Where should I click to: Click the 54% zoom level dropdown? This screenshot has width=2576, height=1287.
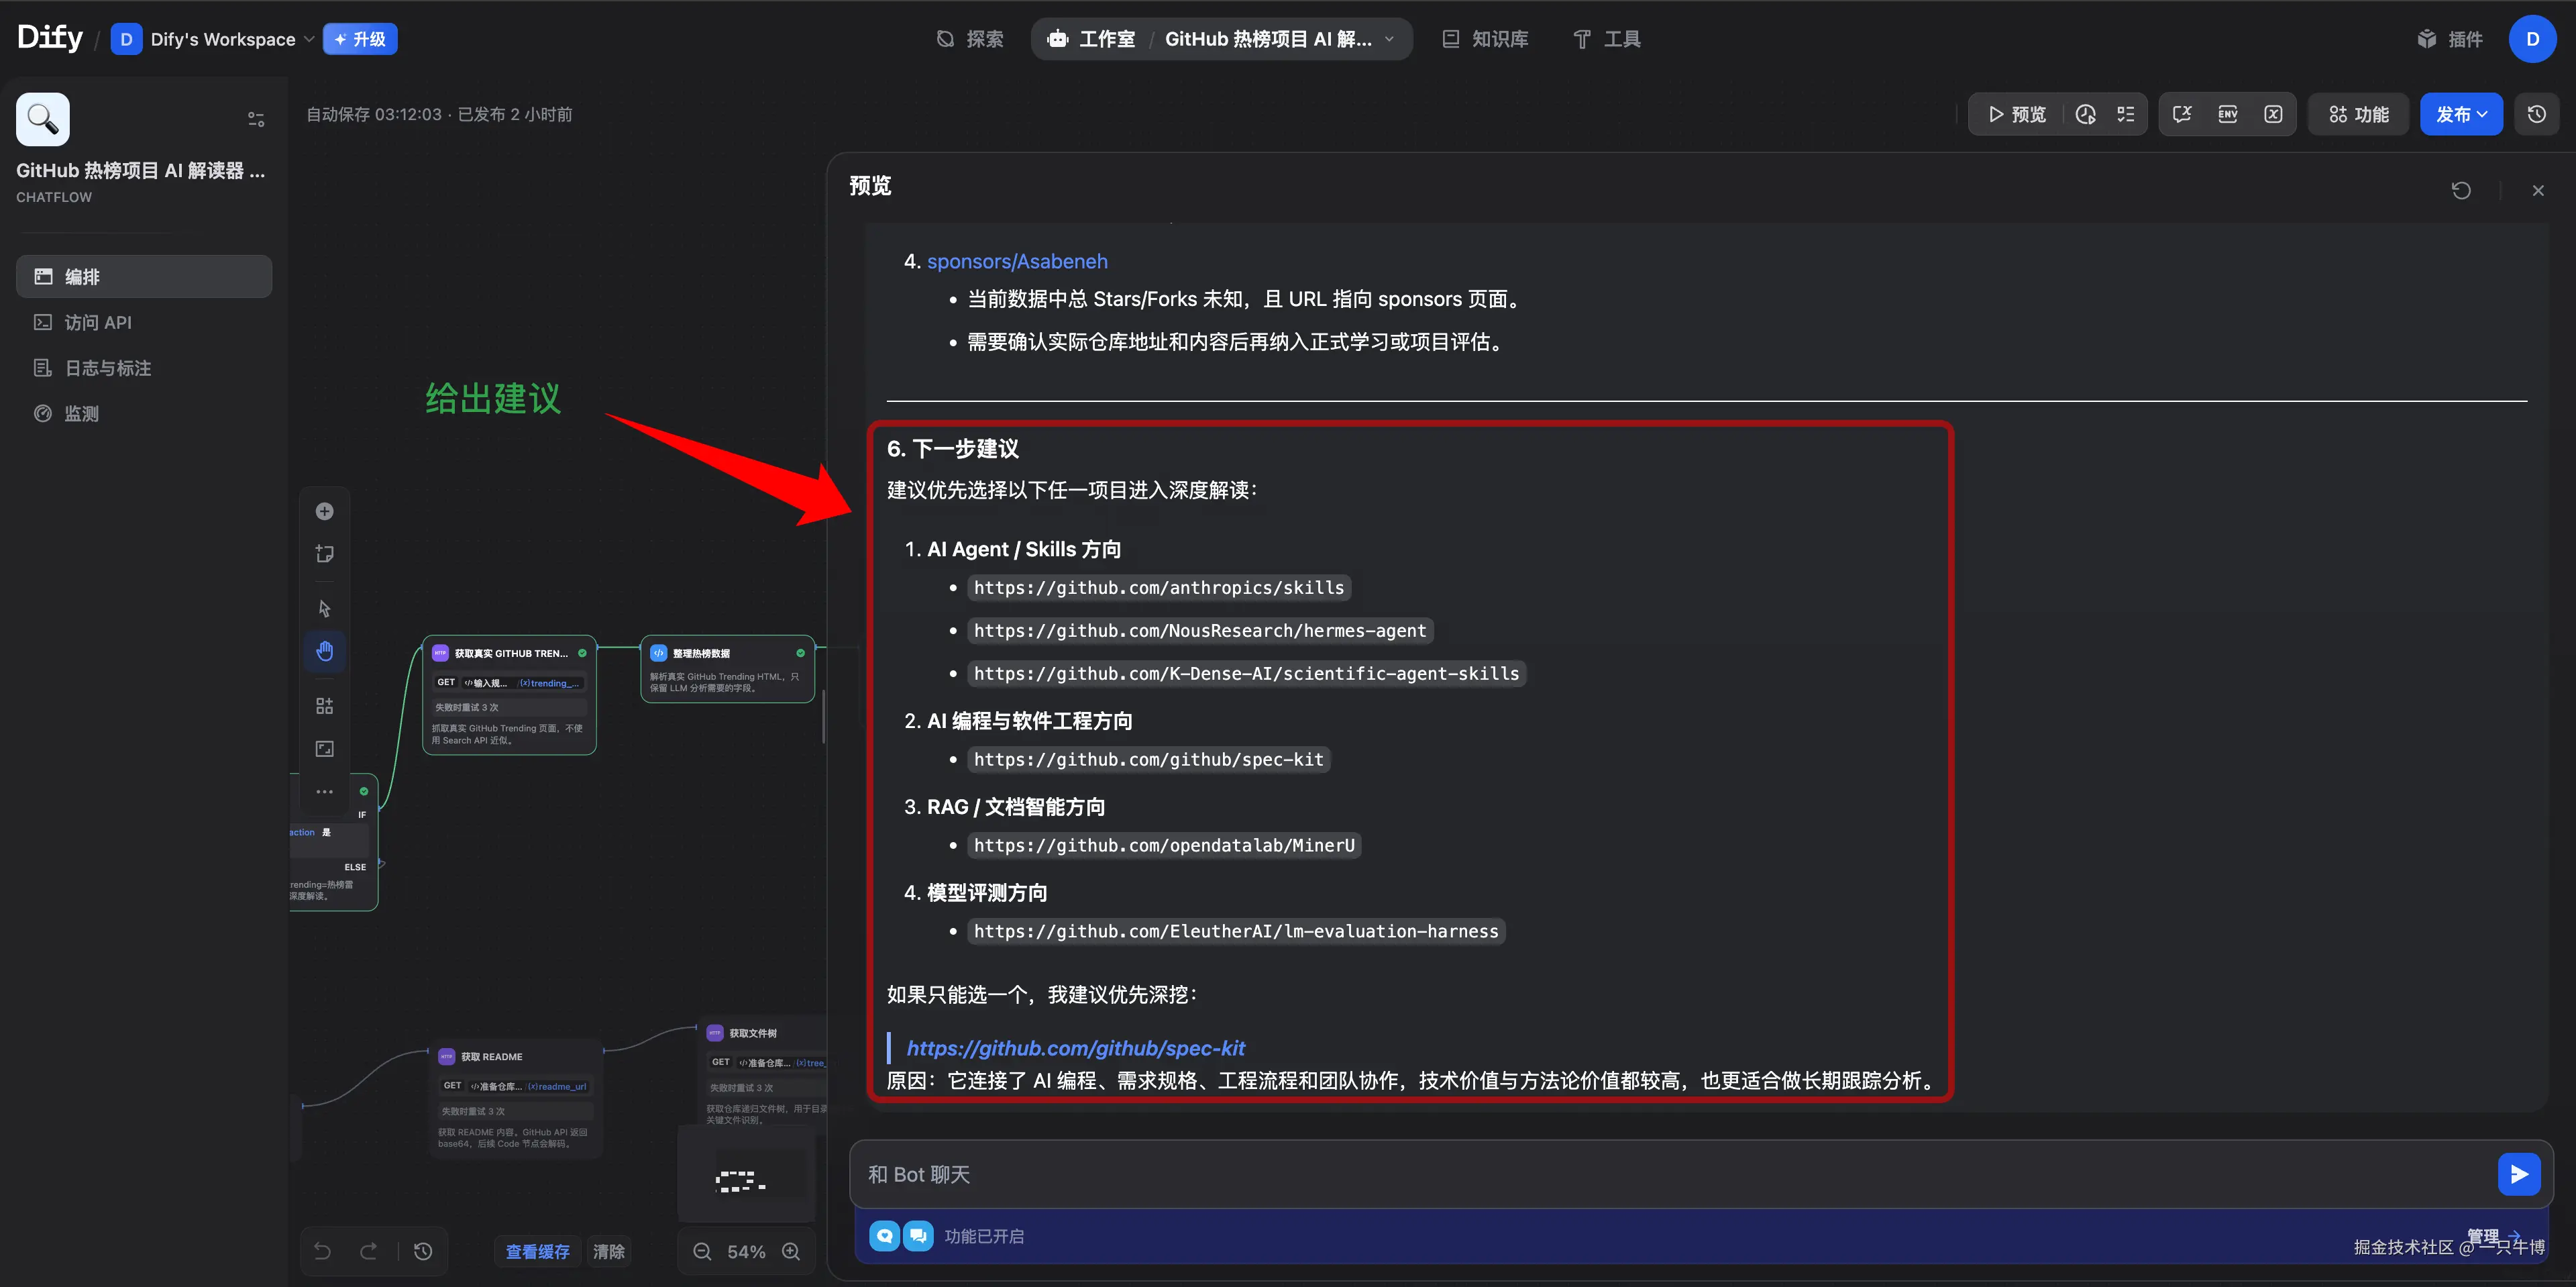[x=746, y=1251]
